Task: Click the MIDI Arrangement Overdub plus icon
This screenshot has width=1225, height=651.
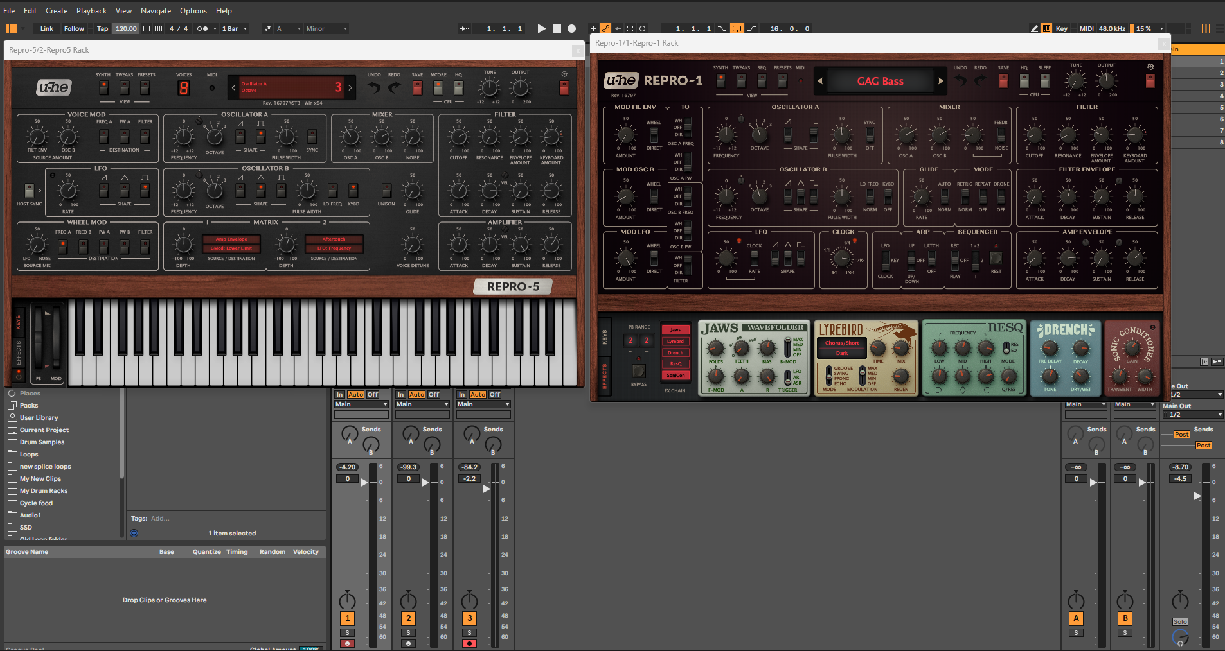Action: point(593,28)
